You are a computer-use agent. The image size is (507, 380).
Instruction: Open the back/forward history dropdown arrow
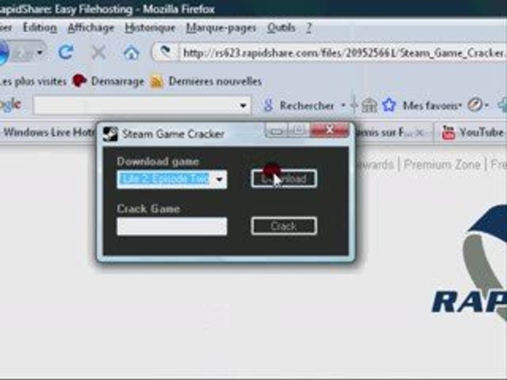click(40, 52)
